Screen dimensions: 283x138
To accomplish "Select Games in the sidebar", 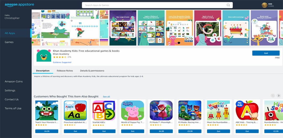I will [9, 42].
